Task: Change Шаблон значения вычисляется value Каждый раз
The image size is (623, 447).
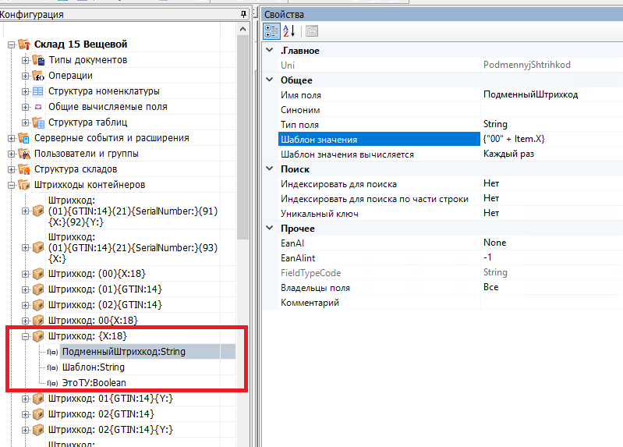Action: pos(551,154)
